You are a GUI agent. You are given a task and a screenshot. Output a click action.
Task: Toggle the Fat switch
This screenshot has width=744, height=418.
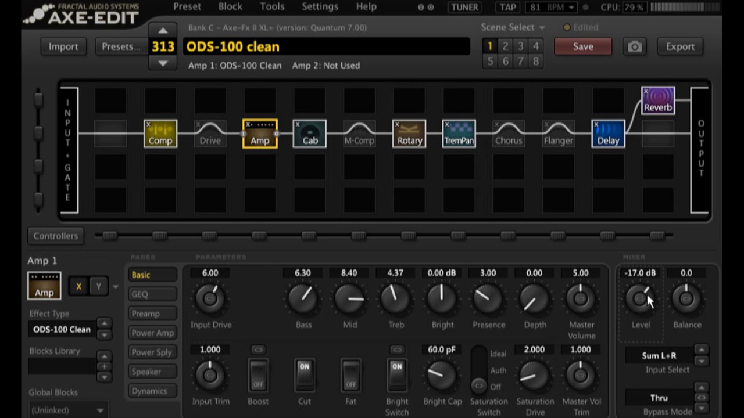coord(350,375)
